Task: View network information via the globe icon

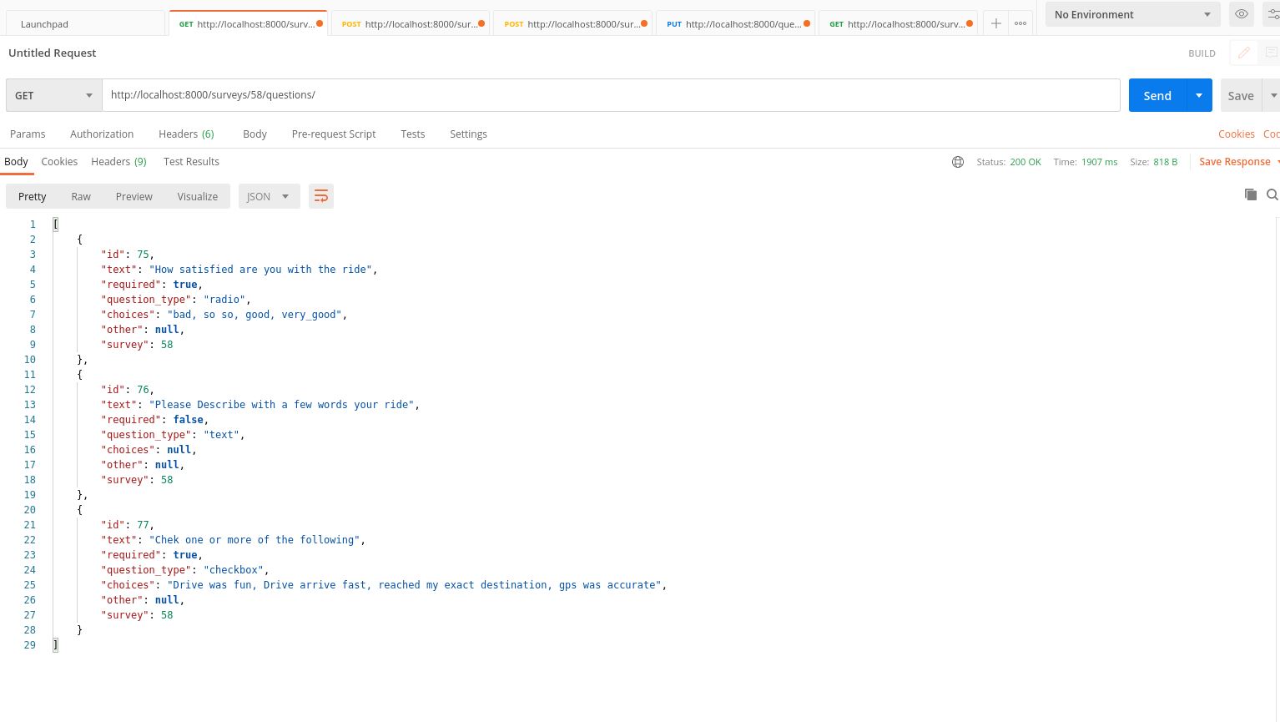Action: [x=957, y=162]
